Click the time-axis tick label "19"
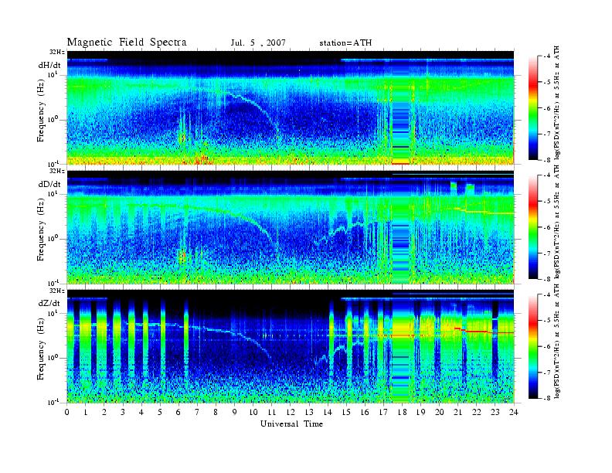The width and height of the screenshot is (612, 473). coord(420,412)
